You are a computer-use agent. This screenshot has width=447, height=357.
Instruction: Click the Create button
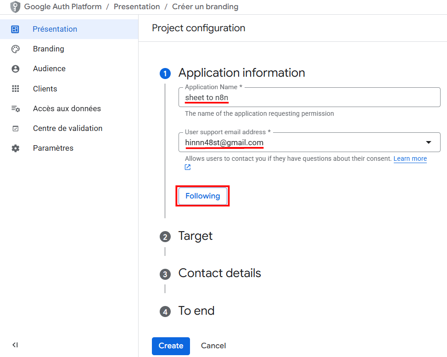point(171,346)
